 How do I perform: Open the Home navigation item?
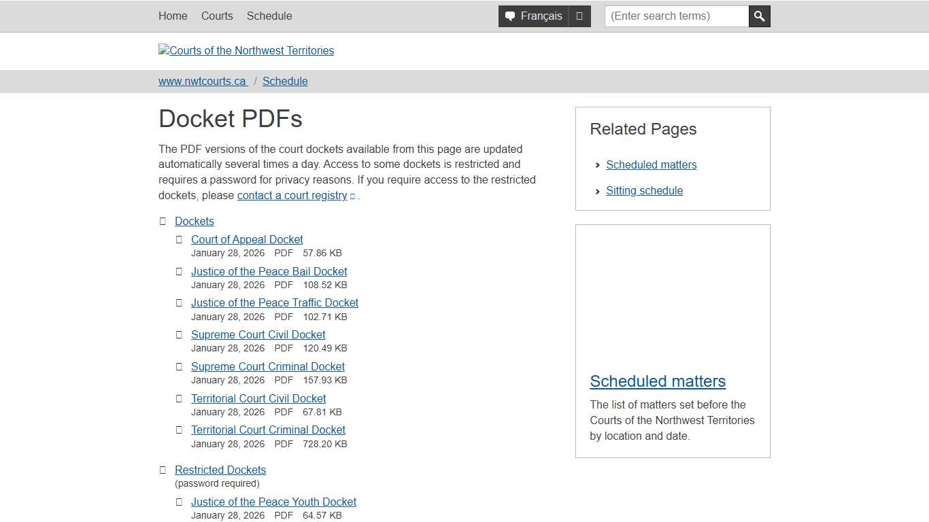point(172,16)
